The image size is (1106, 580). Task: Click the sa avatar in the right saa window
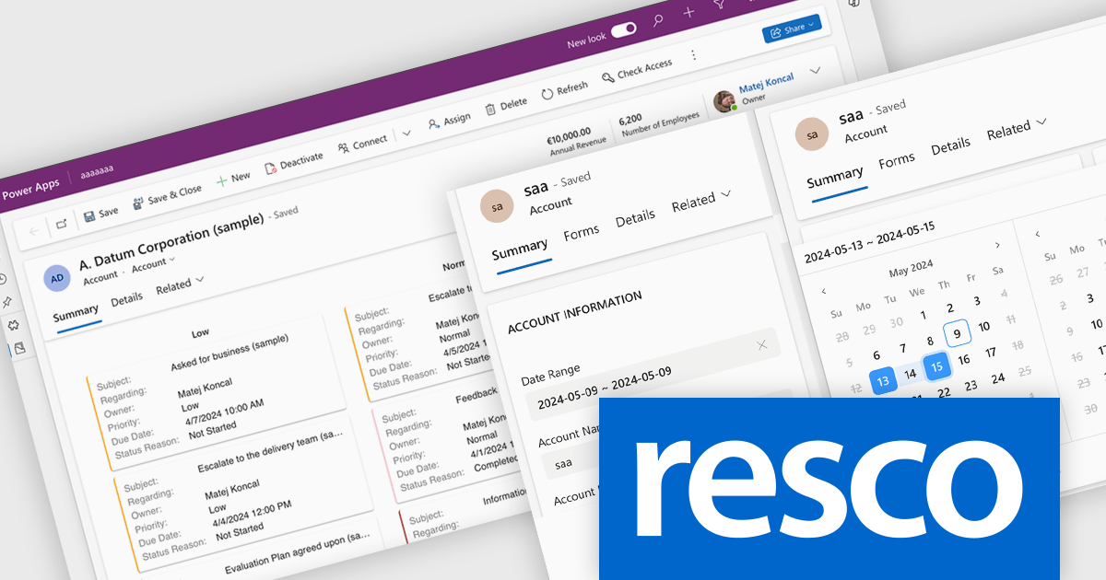(812, 135)
